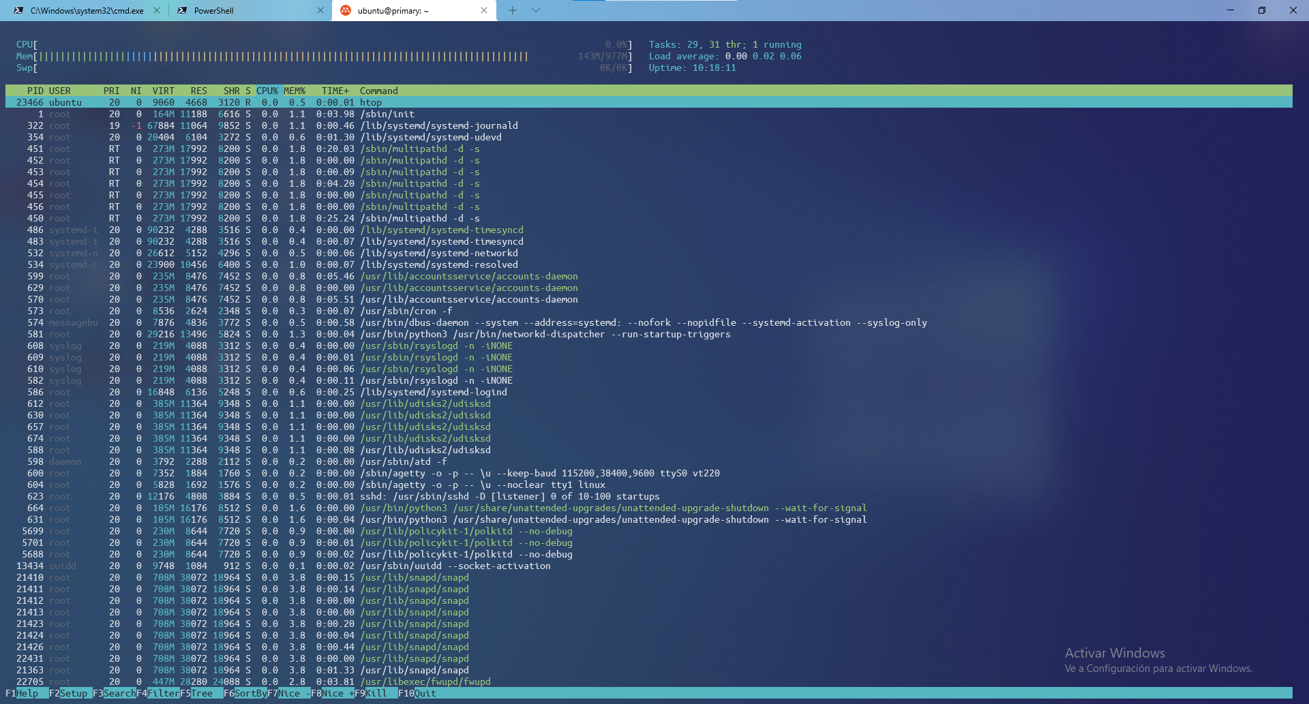Close the ubuntu@primary tab
The width and height of the screenshot is (1309, 704).
tap(484, 11)
